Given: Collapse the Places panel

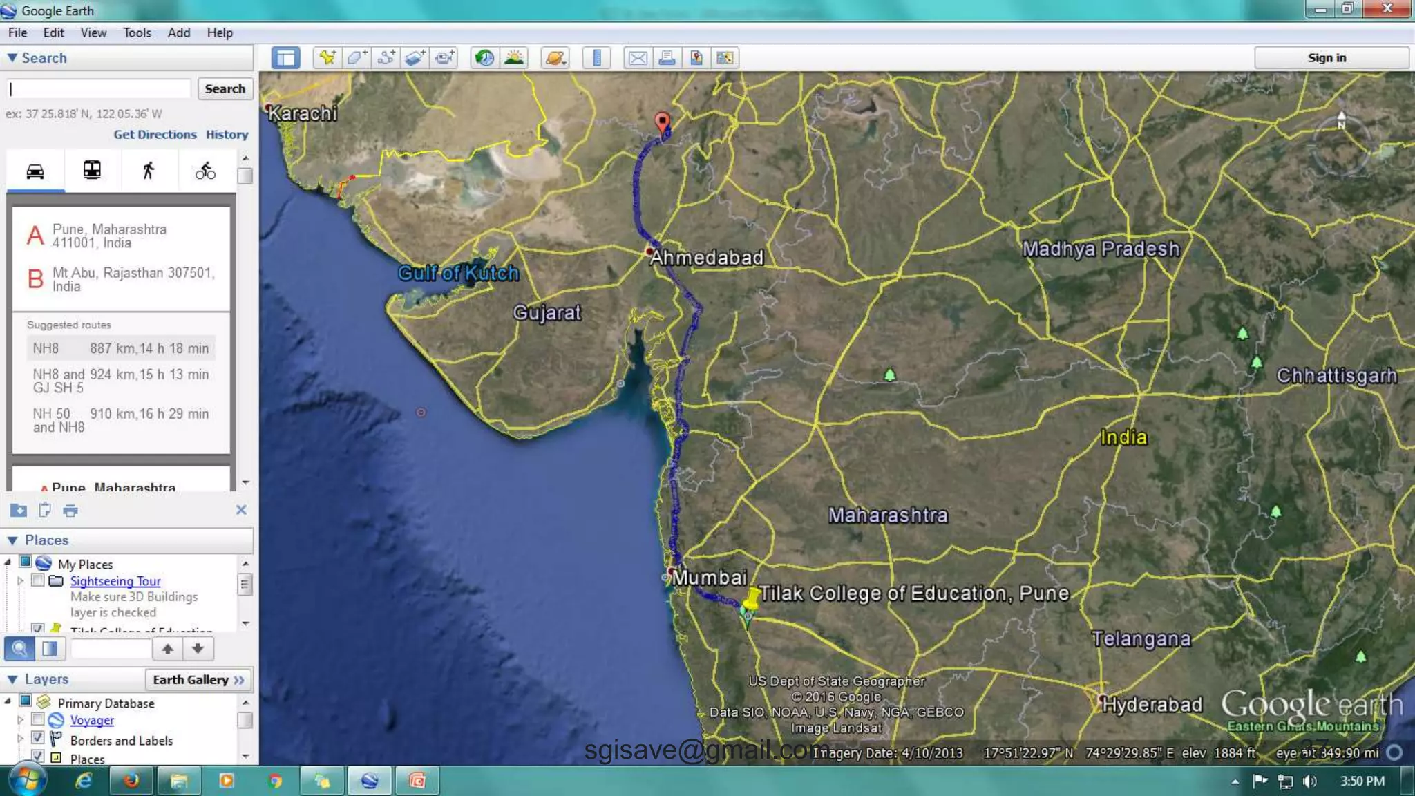Looking at the screenshot, I should click(12, 540).
